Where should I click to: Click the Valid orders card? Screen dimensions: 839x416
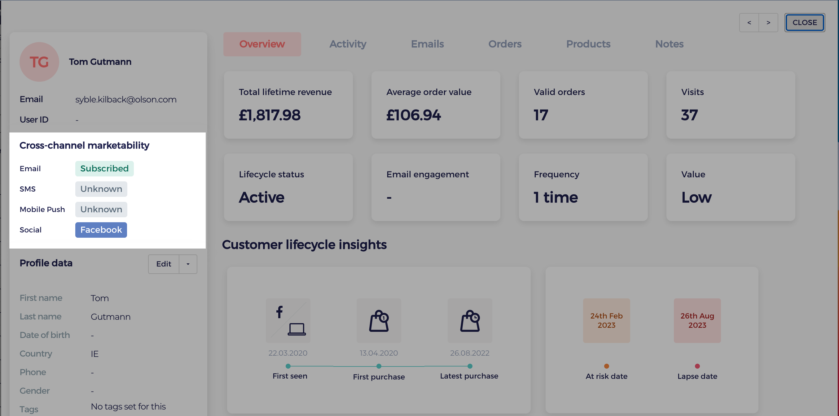pyautogui.click(x=583, y=105)
